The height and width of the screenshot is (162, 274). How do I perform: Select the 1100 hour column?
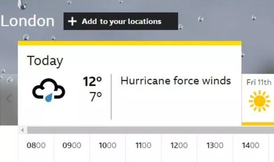coord(143,148)
